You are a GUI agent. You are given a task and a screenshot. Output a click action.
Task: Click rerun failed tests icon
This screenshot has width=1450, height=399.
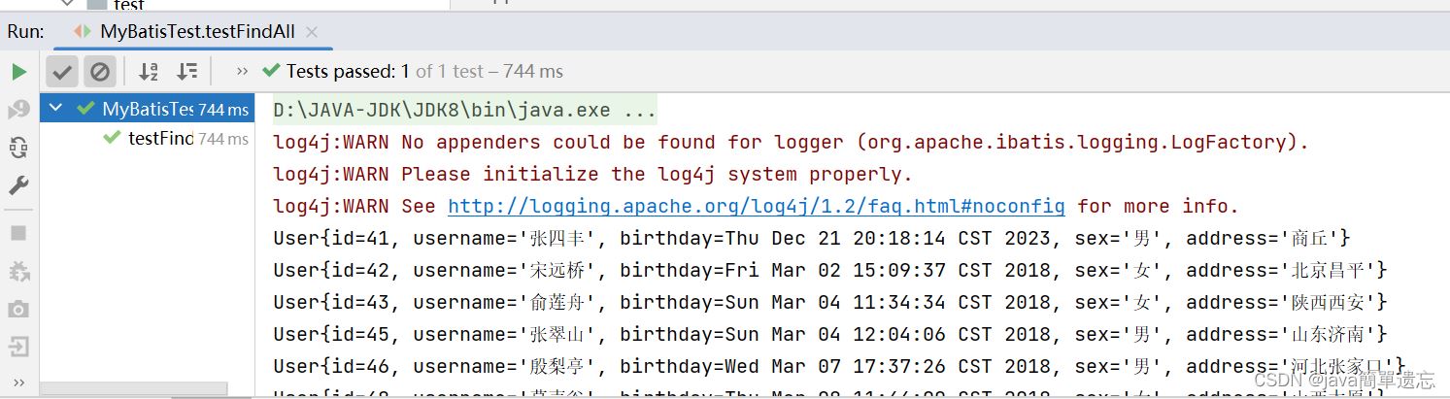click(18, 110)
